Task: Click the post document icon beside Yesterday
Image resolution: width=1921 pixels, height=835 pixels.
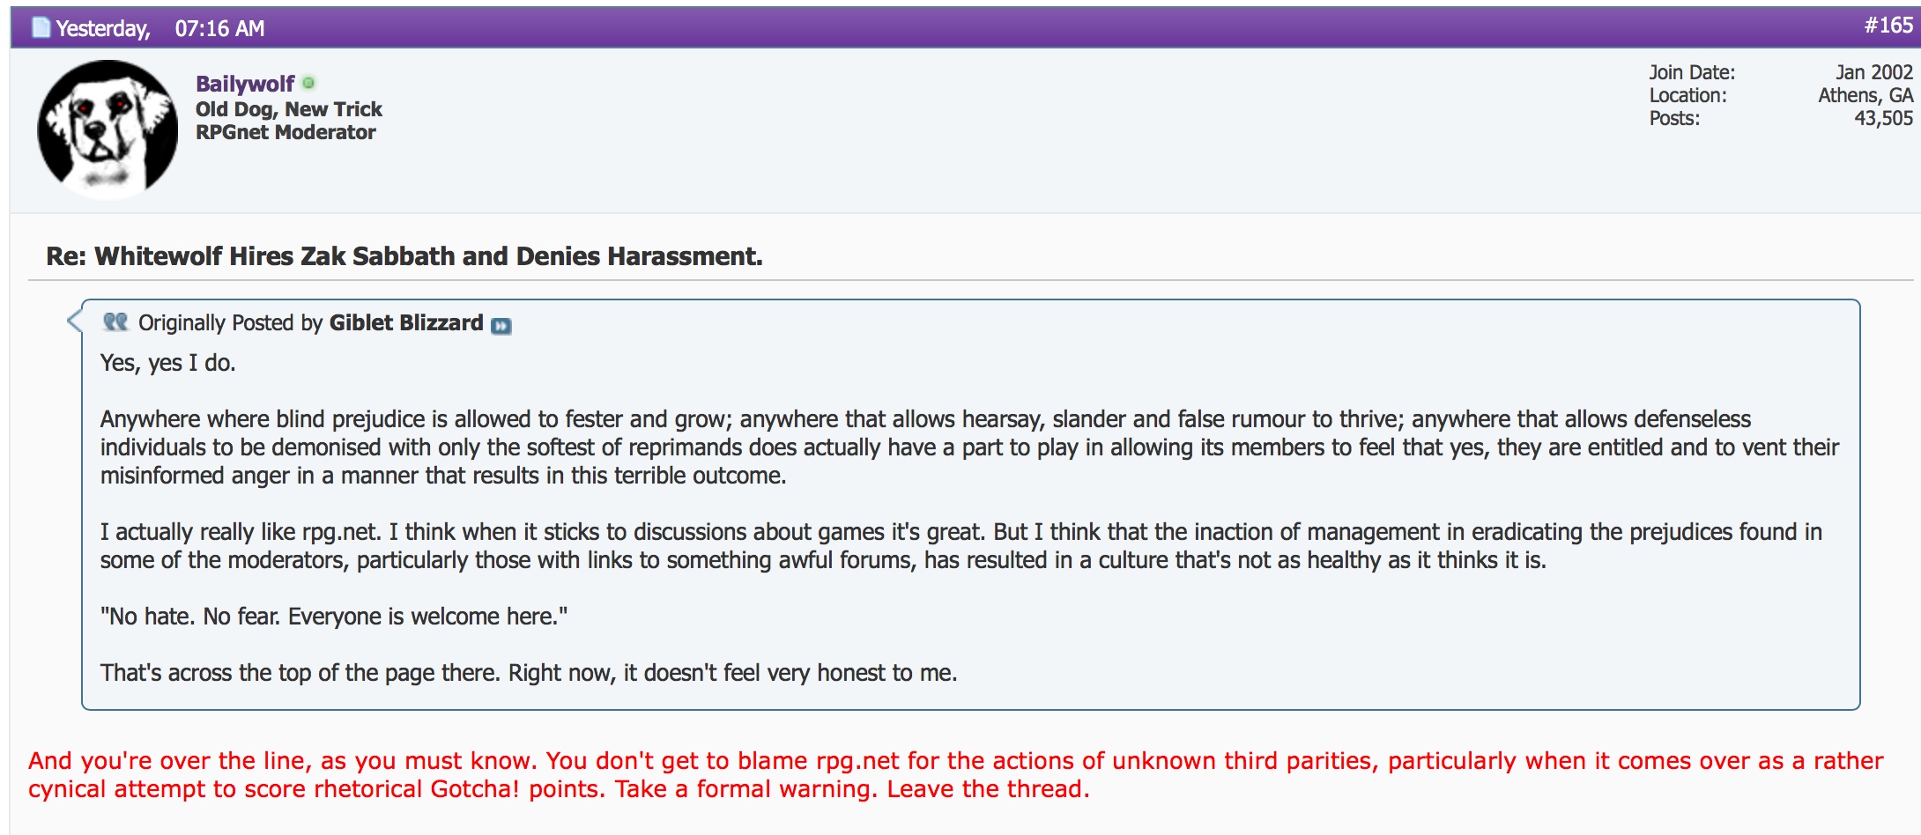Action: [x=41, y=28]
